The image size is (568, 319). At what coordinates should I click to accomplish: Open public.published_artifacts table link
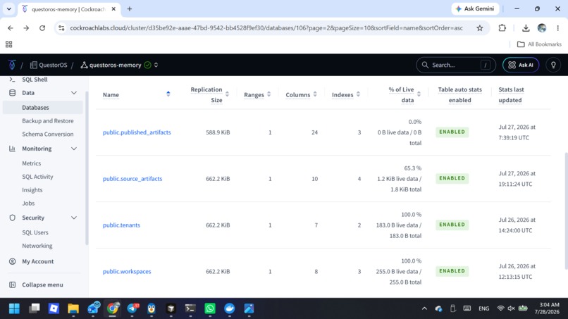[137, 132]
